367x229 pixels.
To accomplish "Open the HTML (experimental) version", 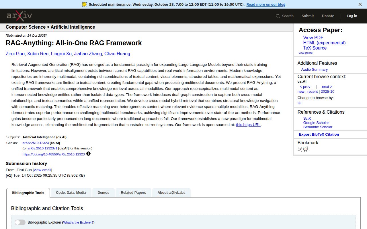I will (324, 43).
